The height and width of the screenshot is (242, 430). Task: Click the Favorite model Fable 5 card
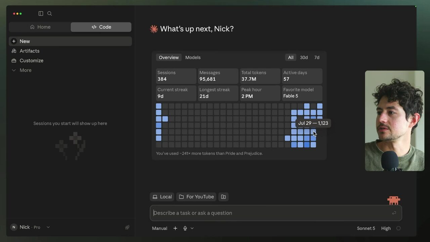point(302,93)
